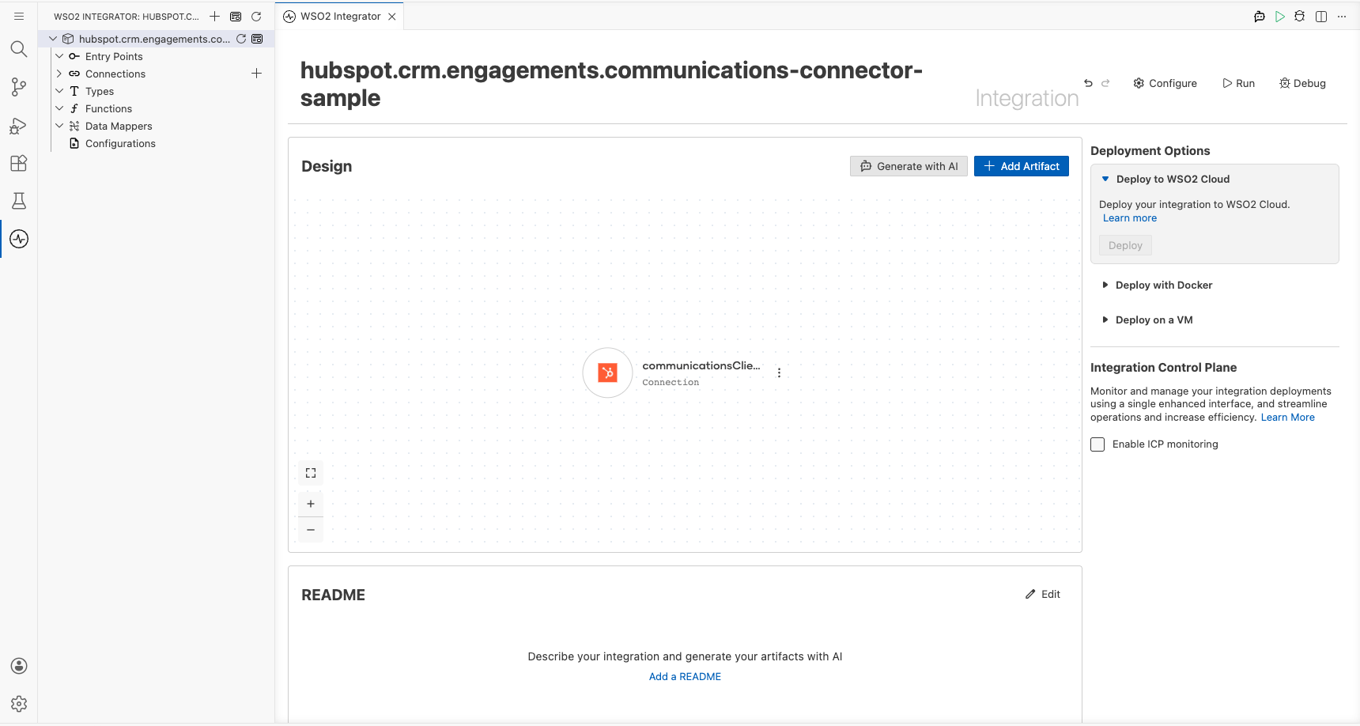Collapse the Functions tree node
The width and height of the screenshot is (1360, 726).
tap(59, 108)
